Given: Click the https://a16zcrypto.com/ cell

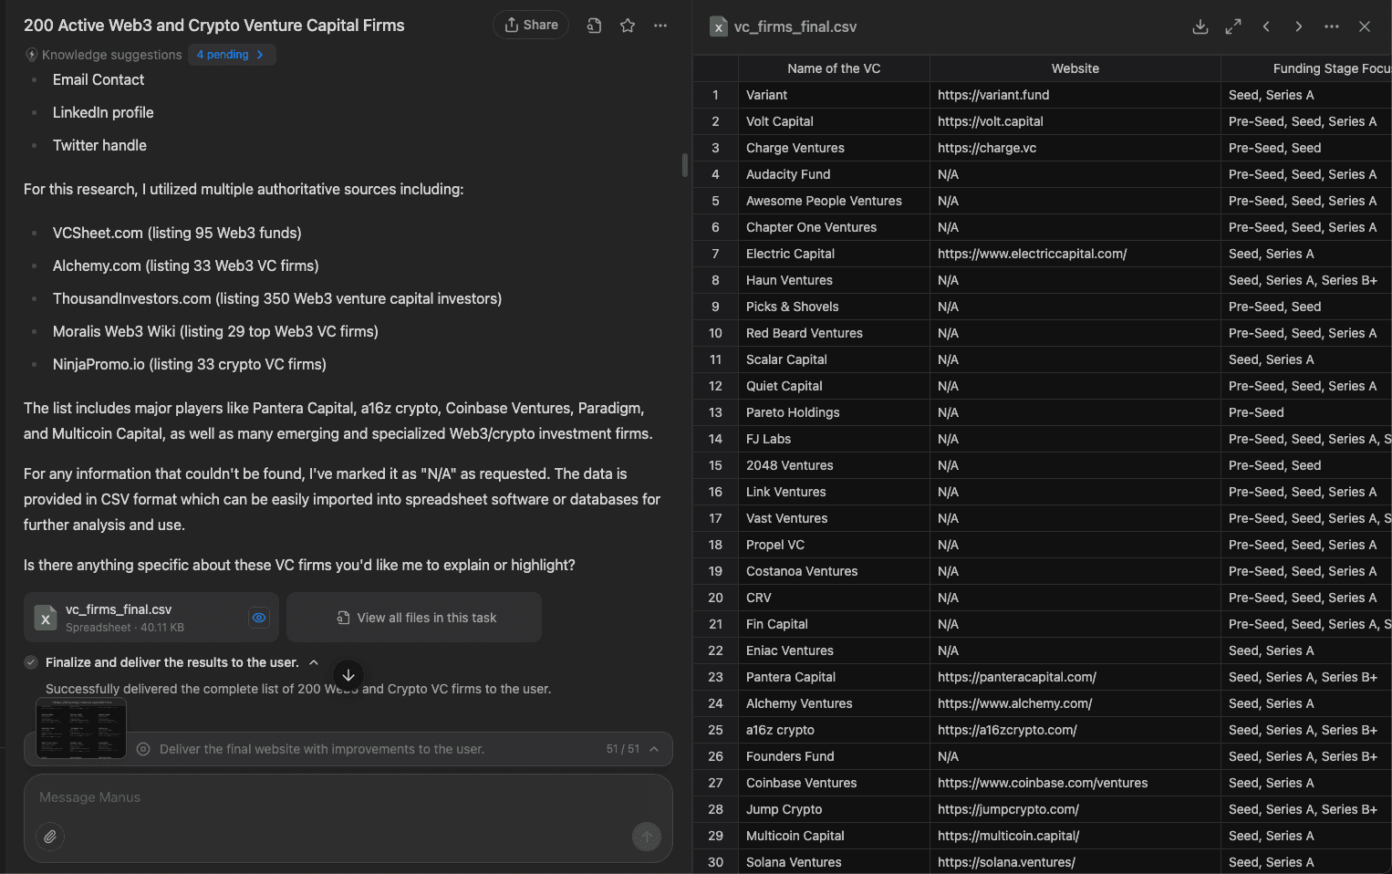Looking at the screenshot, I should tap(1075, 730).
